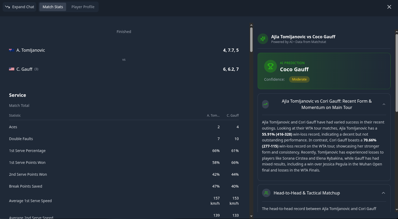Click the US flag next to C. Gauff
Screen dimensions: 398x219
click(11, 69)
